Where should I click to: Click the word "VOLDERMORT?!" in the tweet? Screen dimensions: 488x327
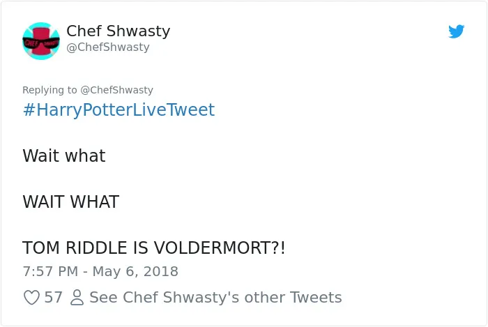click(x=220, y=248)
